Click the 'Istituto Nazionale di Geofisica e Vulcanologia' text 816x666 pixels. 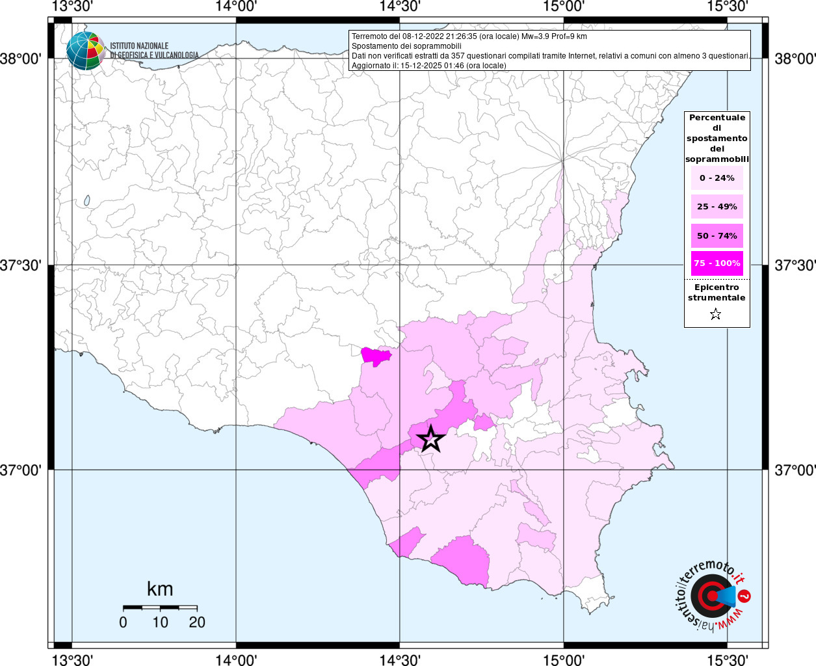(x=153, y=51)
